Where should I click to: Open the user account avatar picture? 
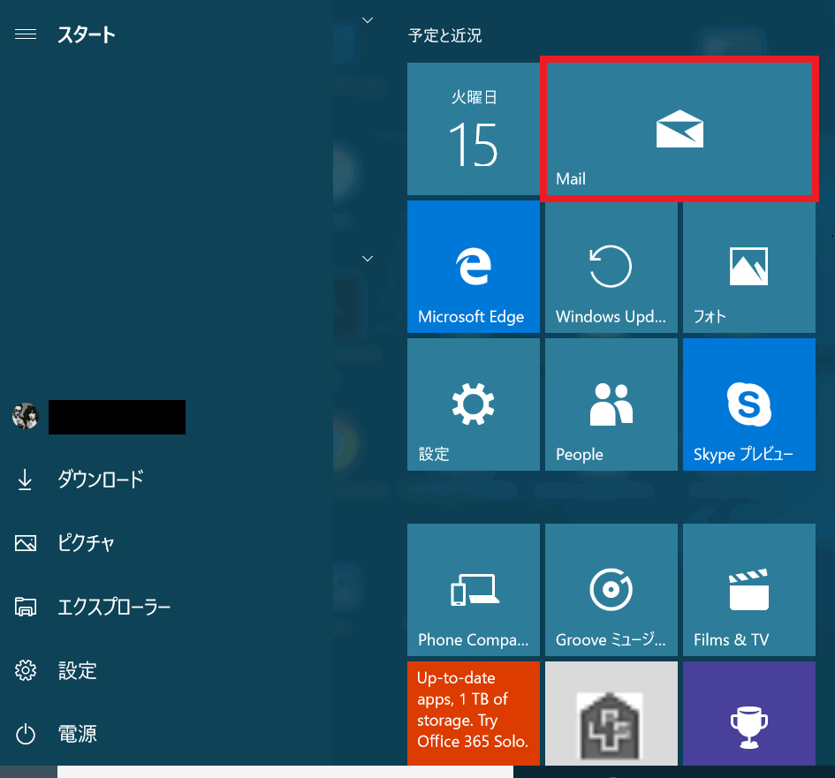[26, 416]
